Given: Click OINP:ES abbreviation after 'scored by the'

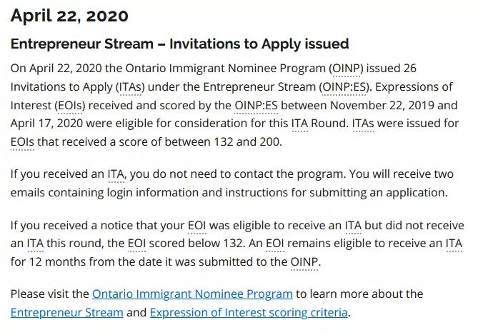Looking at the screenshot, I should tap(256, 105).
